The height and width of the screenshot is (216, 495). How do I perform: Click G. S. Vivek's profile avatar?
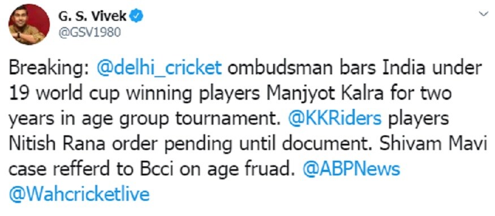(29, 24)
